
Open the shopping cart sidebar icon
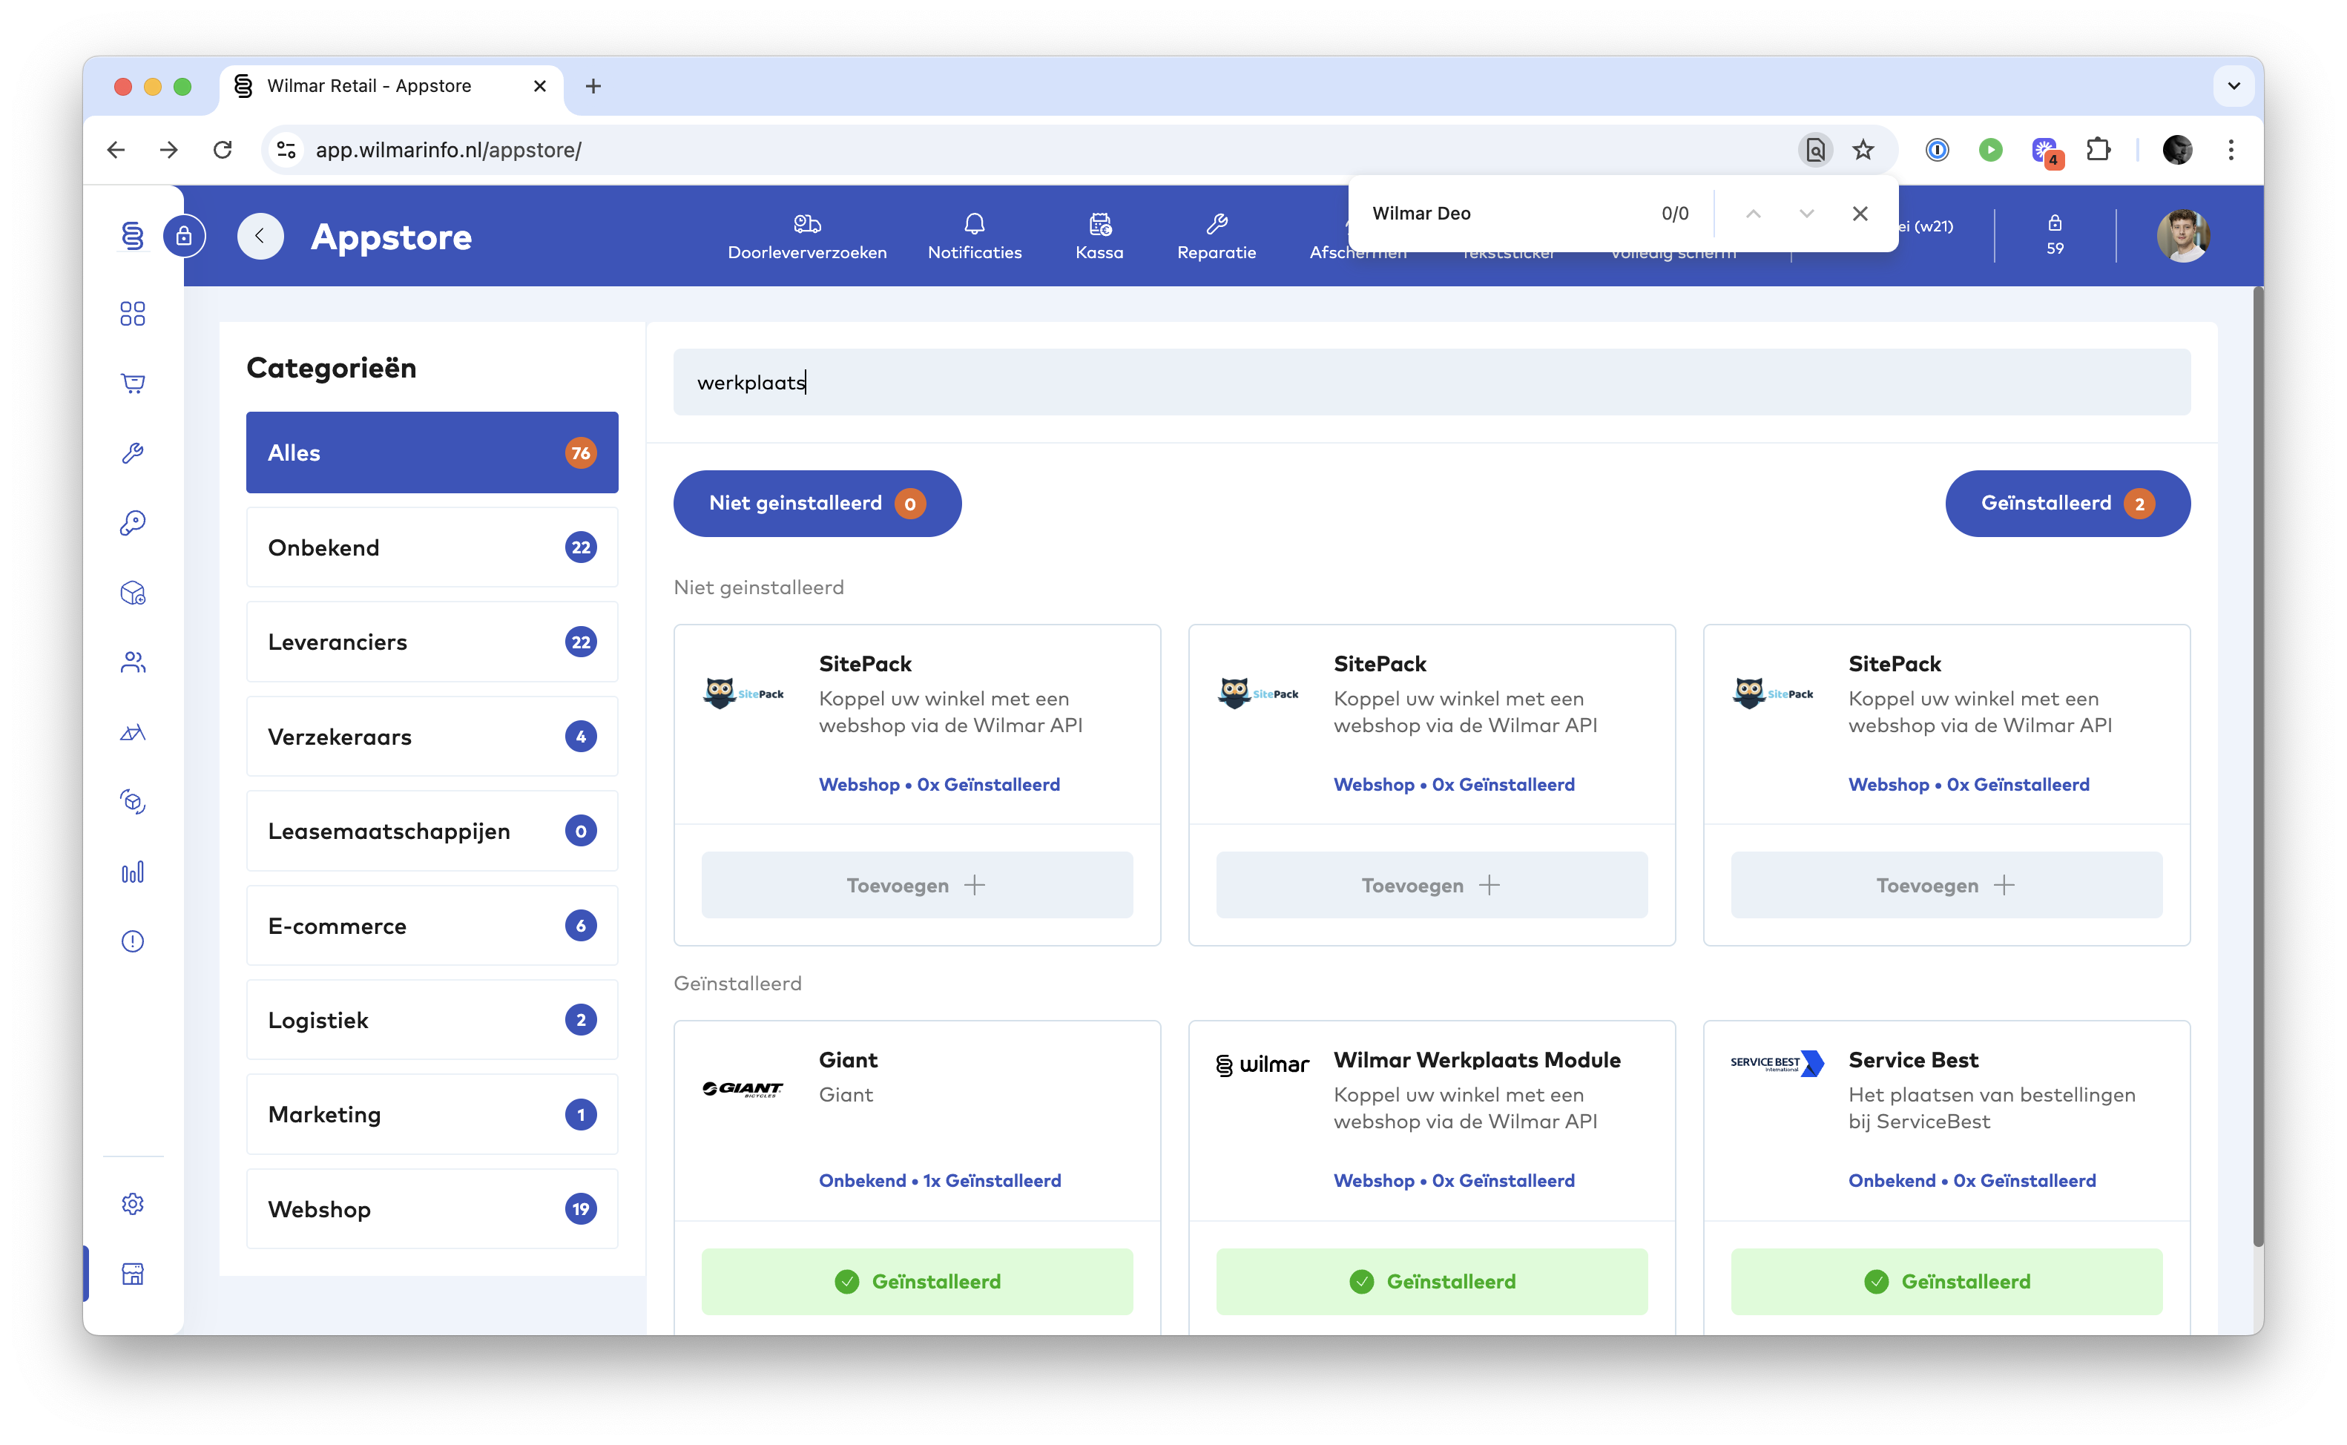click(133, 384)
